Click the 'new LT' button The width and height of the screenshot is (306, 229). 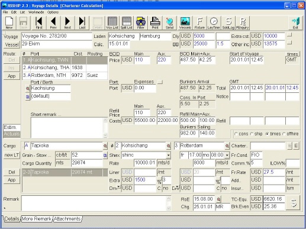coord(12,155)
